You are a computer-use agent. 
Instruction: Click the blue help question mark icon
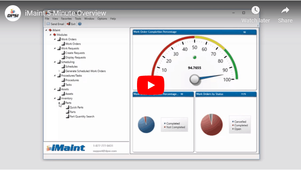click(x=80, y=24)
